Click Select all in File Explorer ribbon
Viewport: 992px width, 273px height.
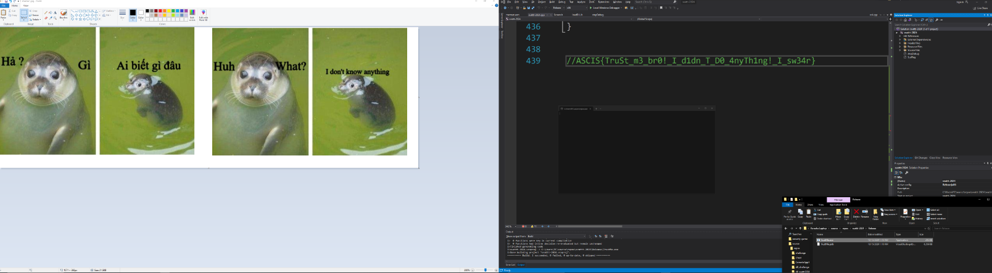pyautogui.click(x=934, y=210)
